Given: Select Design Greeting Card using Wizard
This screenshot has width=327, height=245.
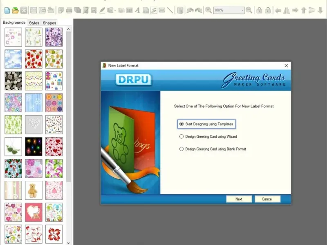Looking at the screenshot, I should coord(208,136).
